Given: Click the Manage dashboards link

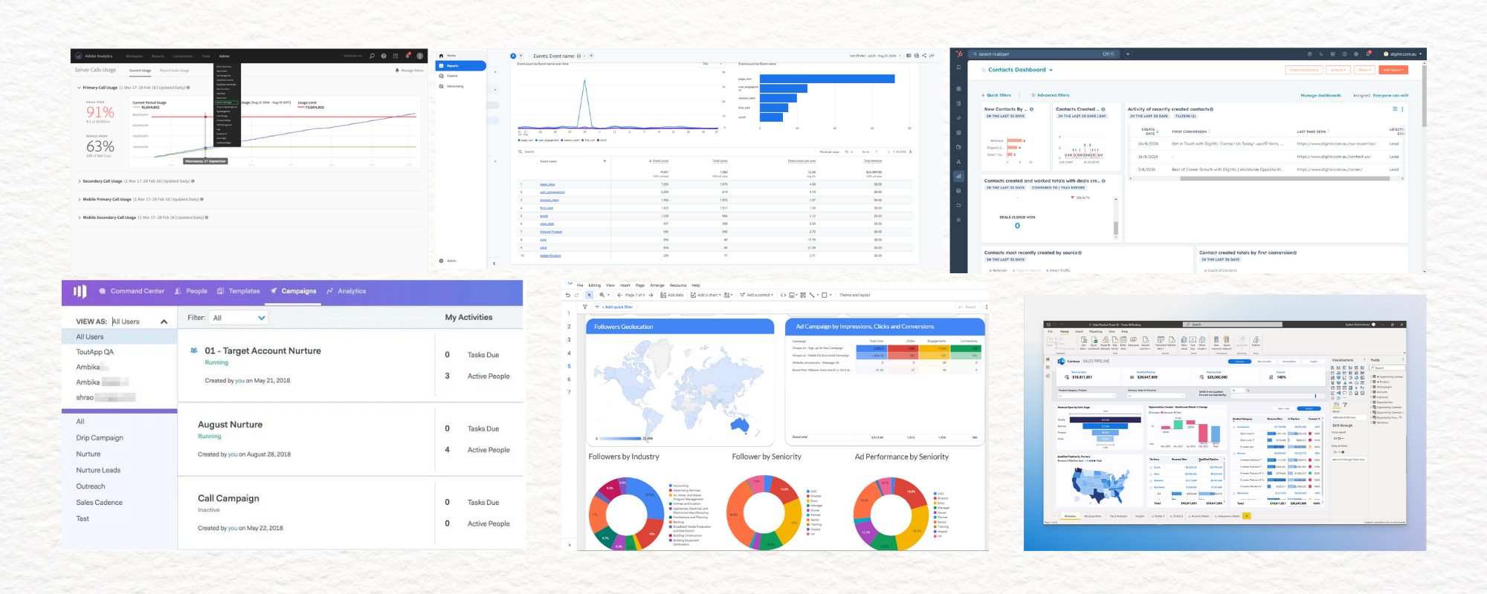Looking at the screenshot, I should 1320,95.
